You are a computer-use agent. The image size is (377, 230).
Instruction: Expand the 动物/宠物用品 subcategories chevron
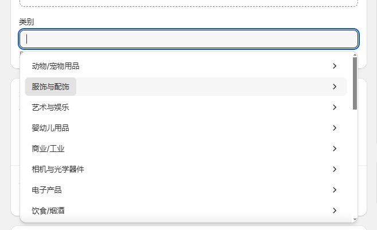click(x=335, y=66)
